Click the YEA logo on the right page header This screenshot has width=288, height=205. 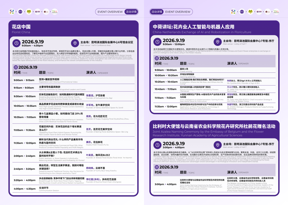click(276, 12)
